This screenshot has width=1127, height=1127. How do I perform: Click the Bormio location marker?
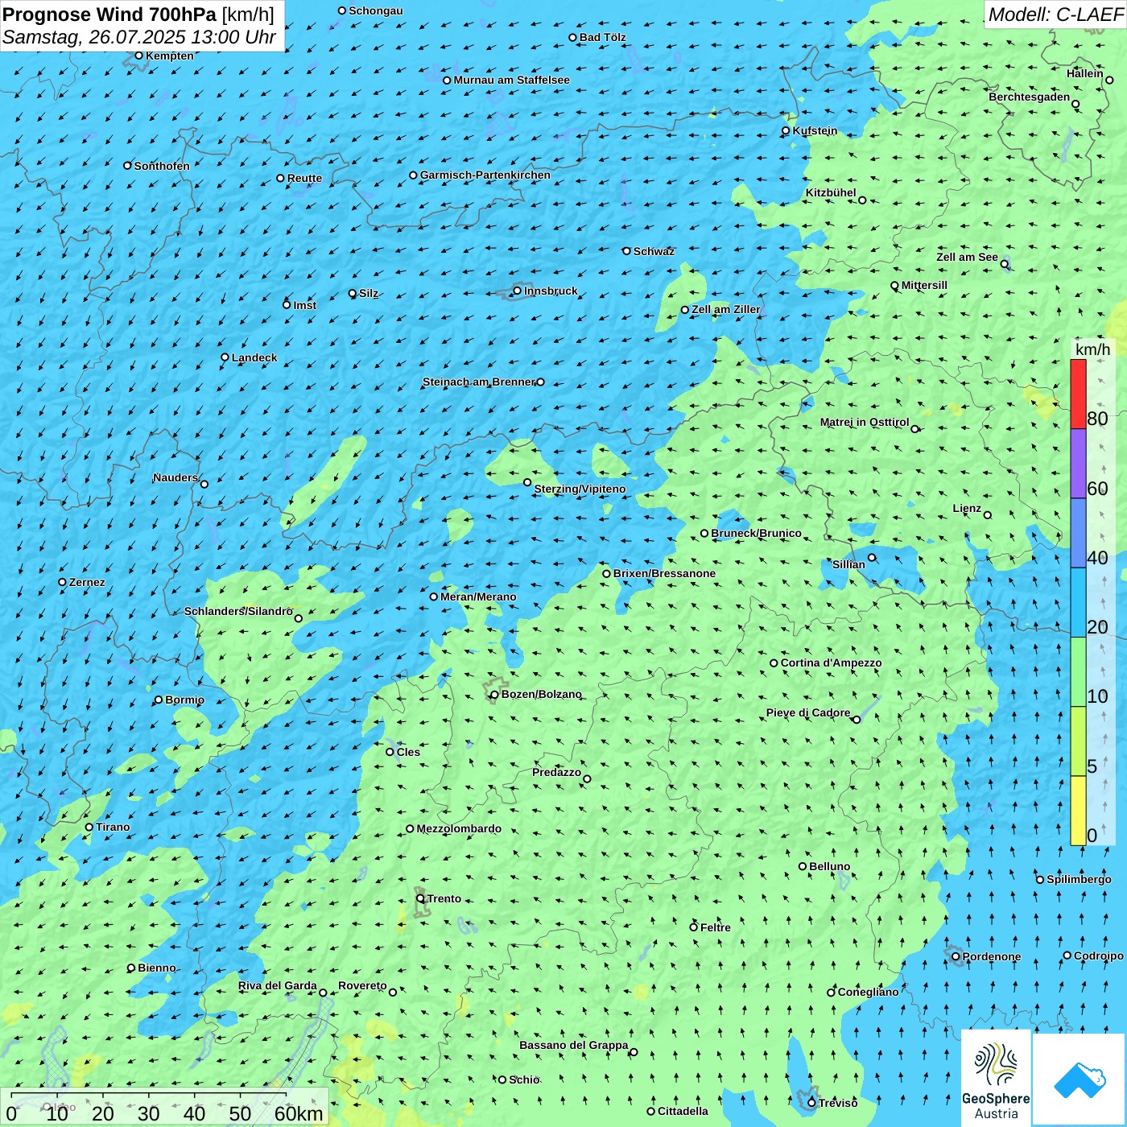158,700
